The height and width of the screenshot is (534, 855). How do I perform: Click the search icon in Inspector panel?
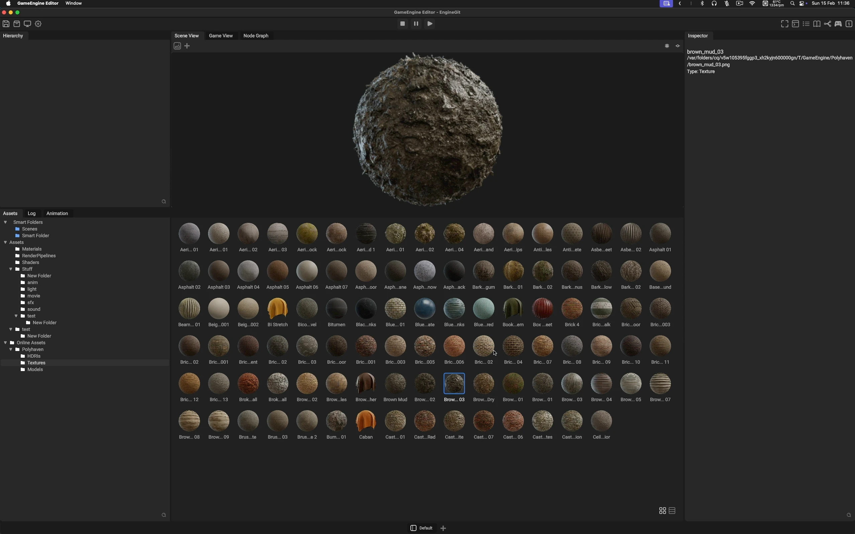coord(849,515)
